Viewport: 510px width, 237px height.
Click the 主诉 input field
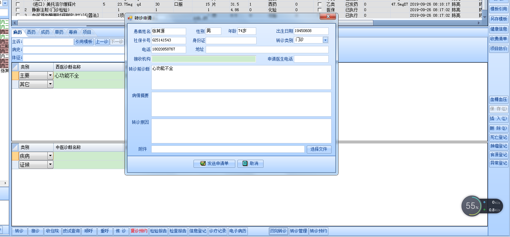click(48, 42)
